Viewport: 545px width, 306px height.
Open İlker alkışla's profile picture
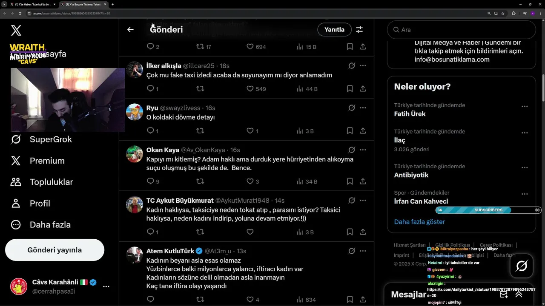tap(135, 70)
